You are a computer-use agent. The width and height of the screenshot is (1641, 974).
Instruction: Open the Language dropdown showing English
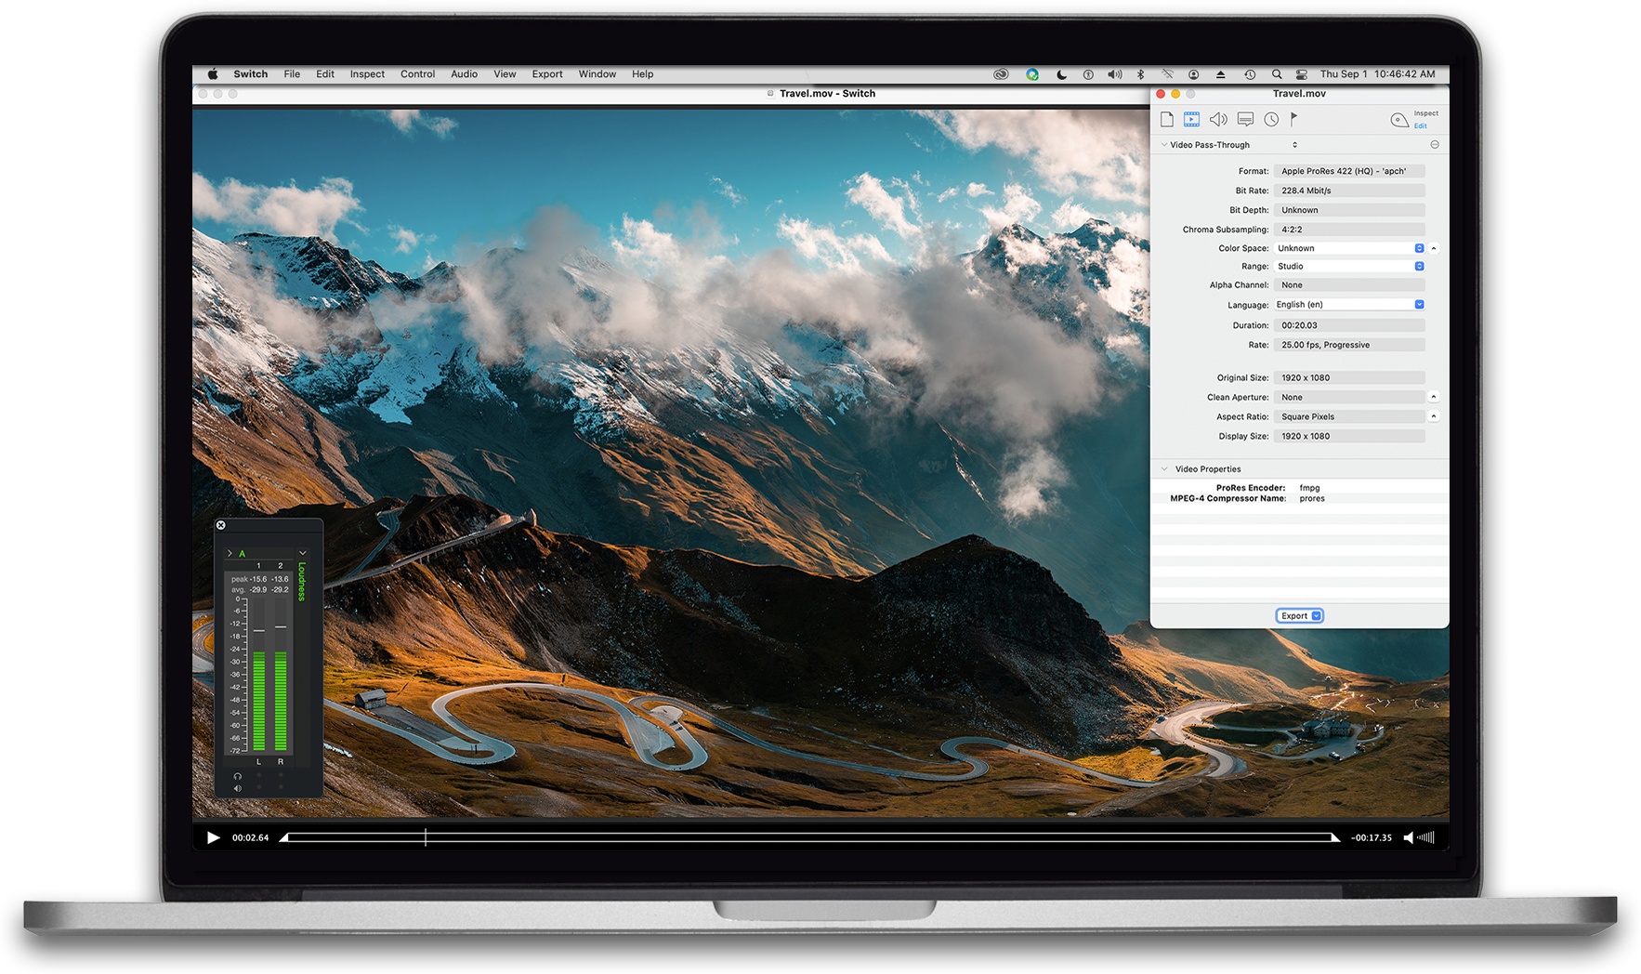[x=1349, y=305]
